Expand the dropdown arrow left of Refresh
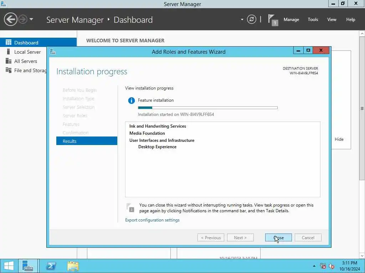The width and height of the screenshot is (365, 273). [242, 20]
